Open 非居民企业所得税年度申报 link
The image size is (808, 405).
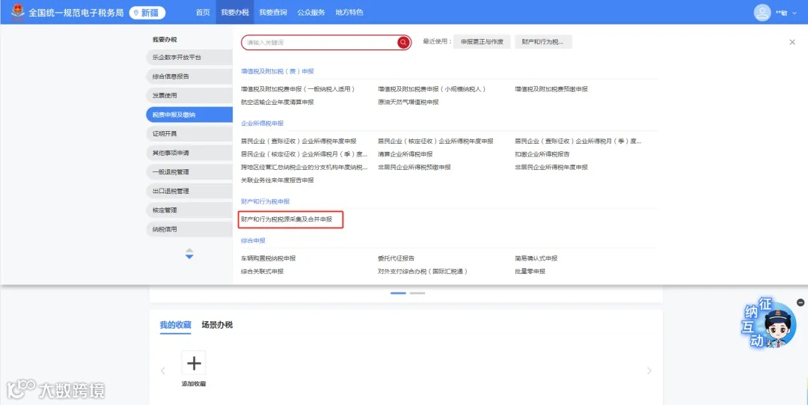click(x=551, y=167)
